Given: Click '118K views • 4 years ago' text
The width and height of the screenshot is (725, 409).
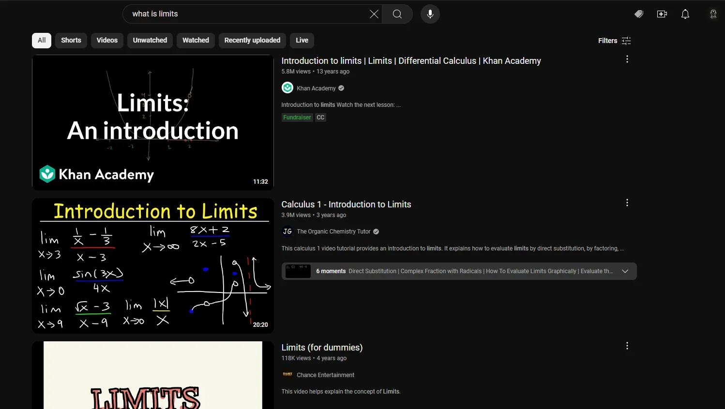Looking at the screenshot, I should [314, 358].
